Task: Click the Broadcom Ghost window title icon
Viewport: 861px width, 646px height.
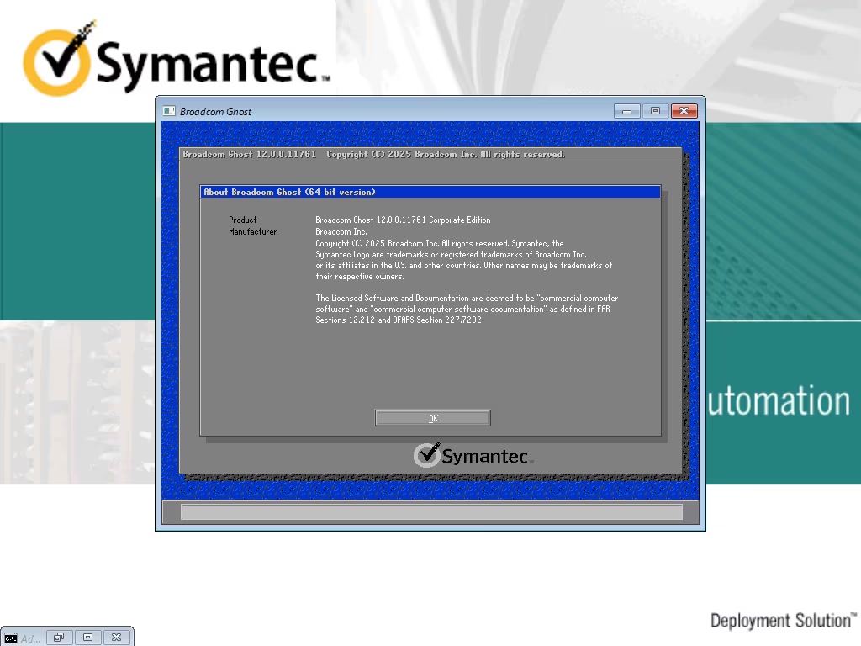Action: 169,111
